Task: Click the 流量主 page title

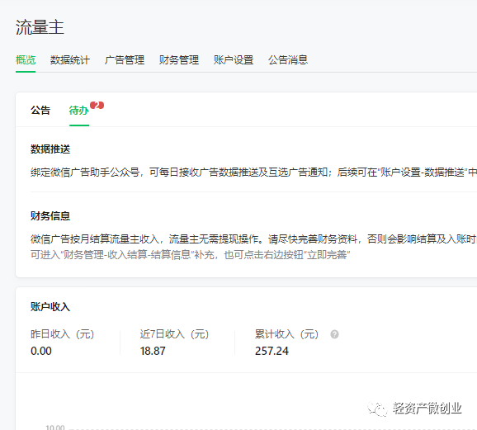Action: (x=40, y=27)
